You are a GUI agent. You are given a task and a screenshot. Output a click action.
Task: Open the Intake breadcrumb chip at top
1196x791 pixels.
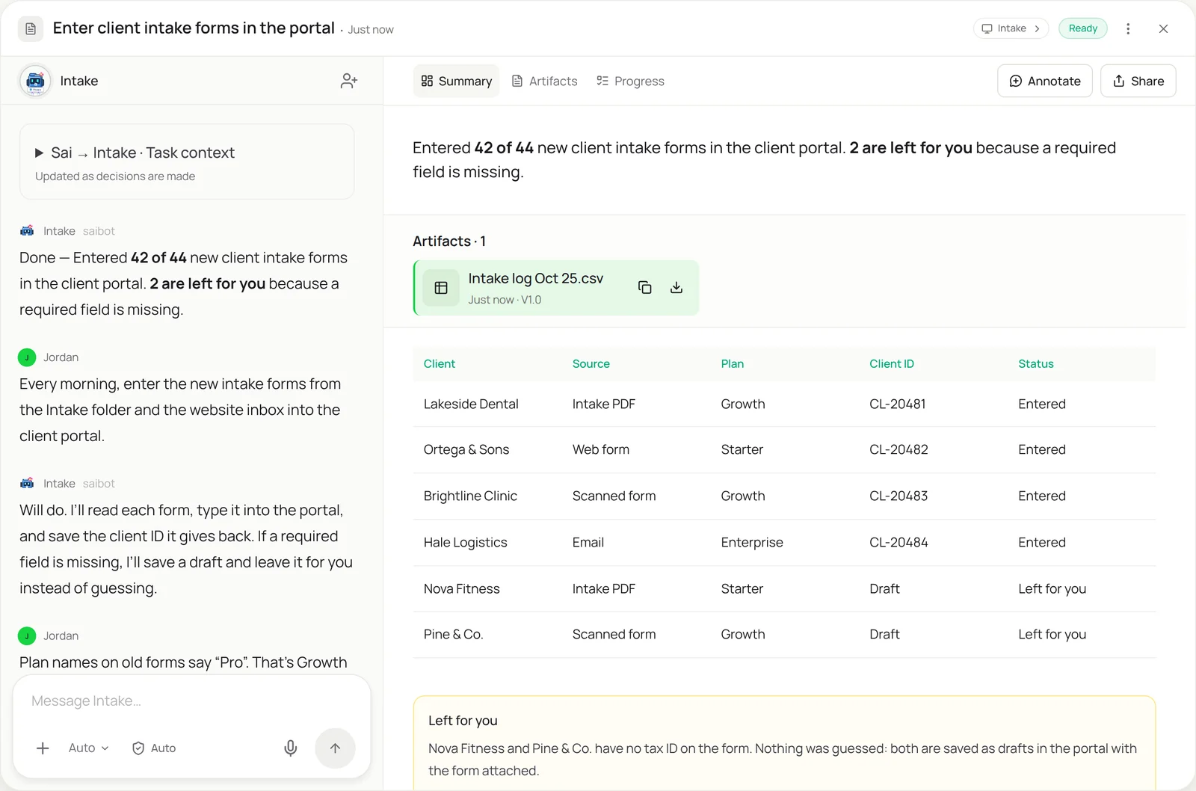tap(1011, 28)
